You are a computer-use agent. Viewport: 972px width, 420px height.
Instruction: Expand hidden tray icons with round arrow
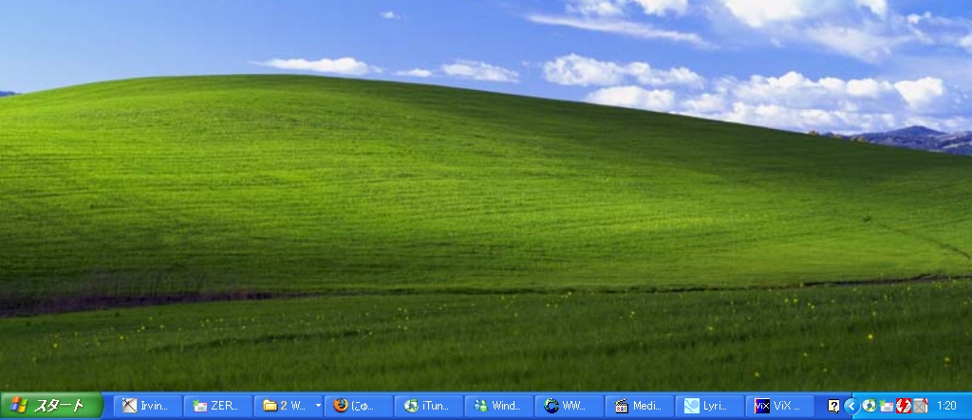(851, 406)
